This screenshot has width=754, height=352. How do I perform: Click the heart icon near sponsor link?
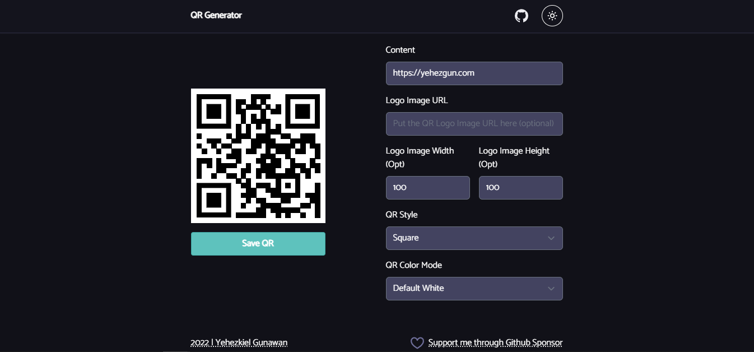(x=417, y=342)
